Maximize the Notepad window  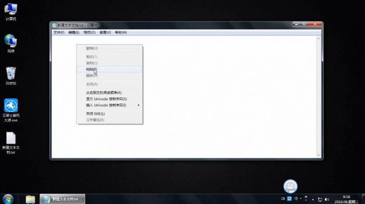pos(304,24)
